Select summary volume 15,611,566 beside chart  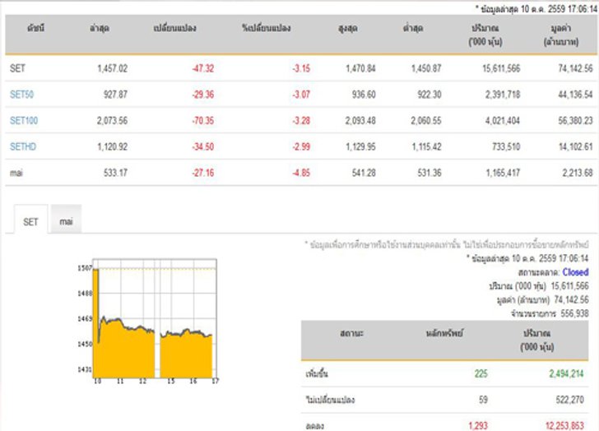click(569, 286)
